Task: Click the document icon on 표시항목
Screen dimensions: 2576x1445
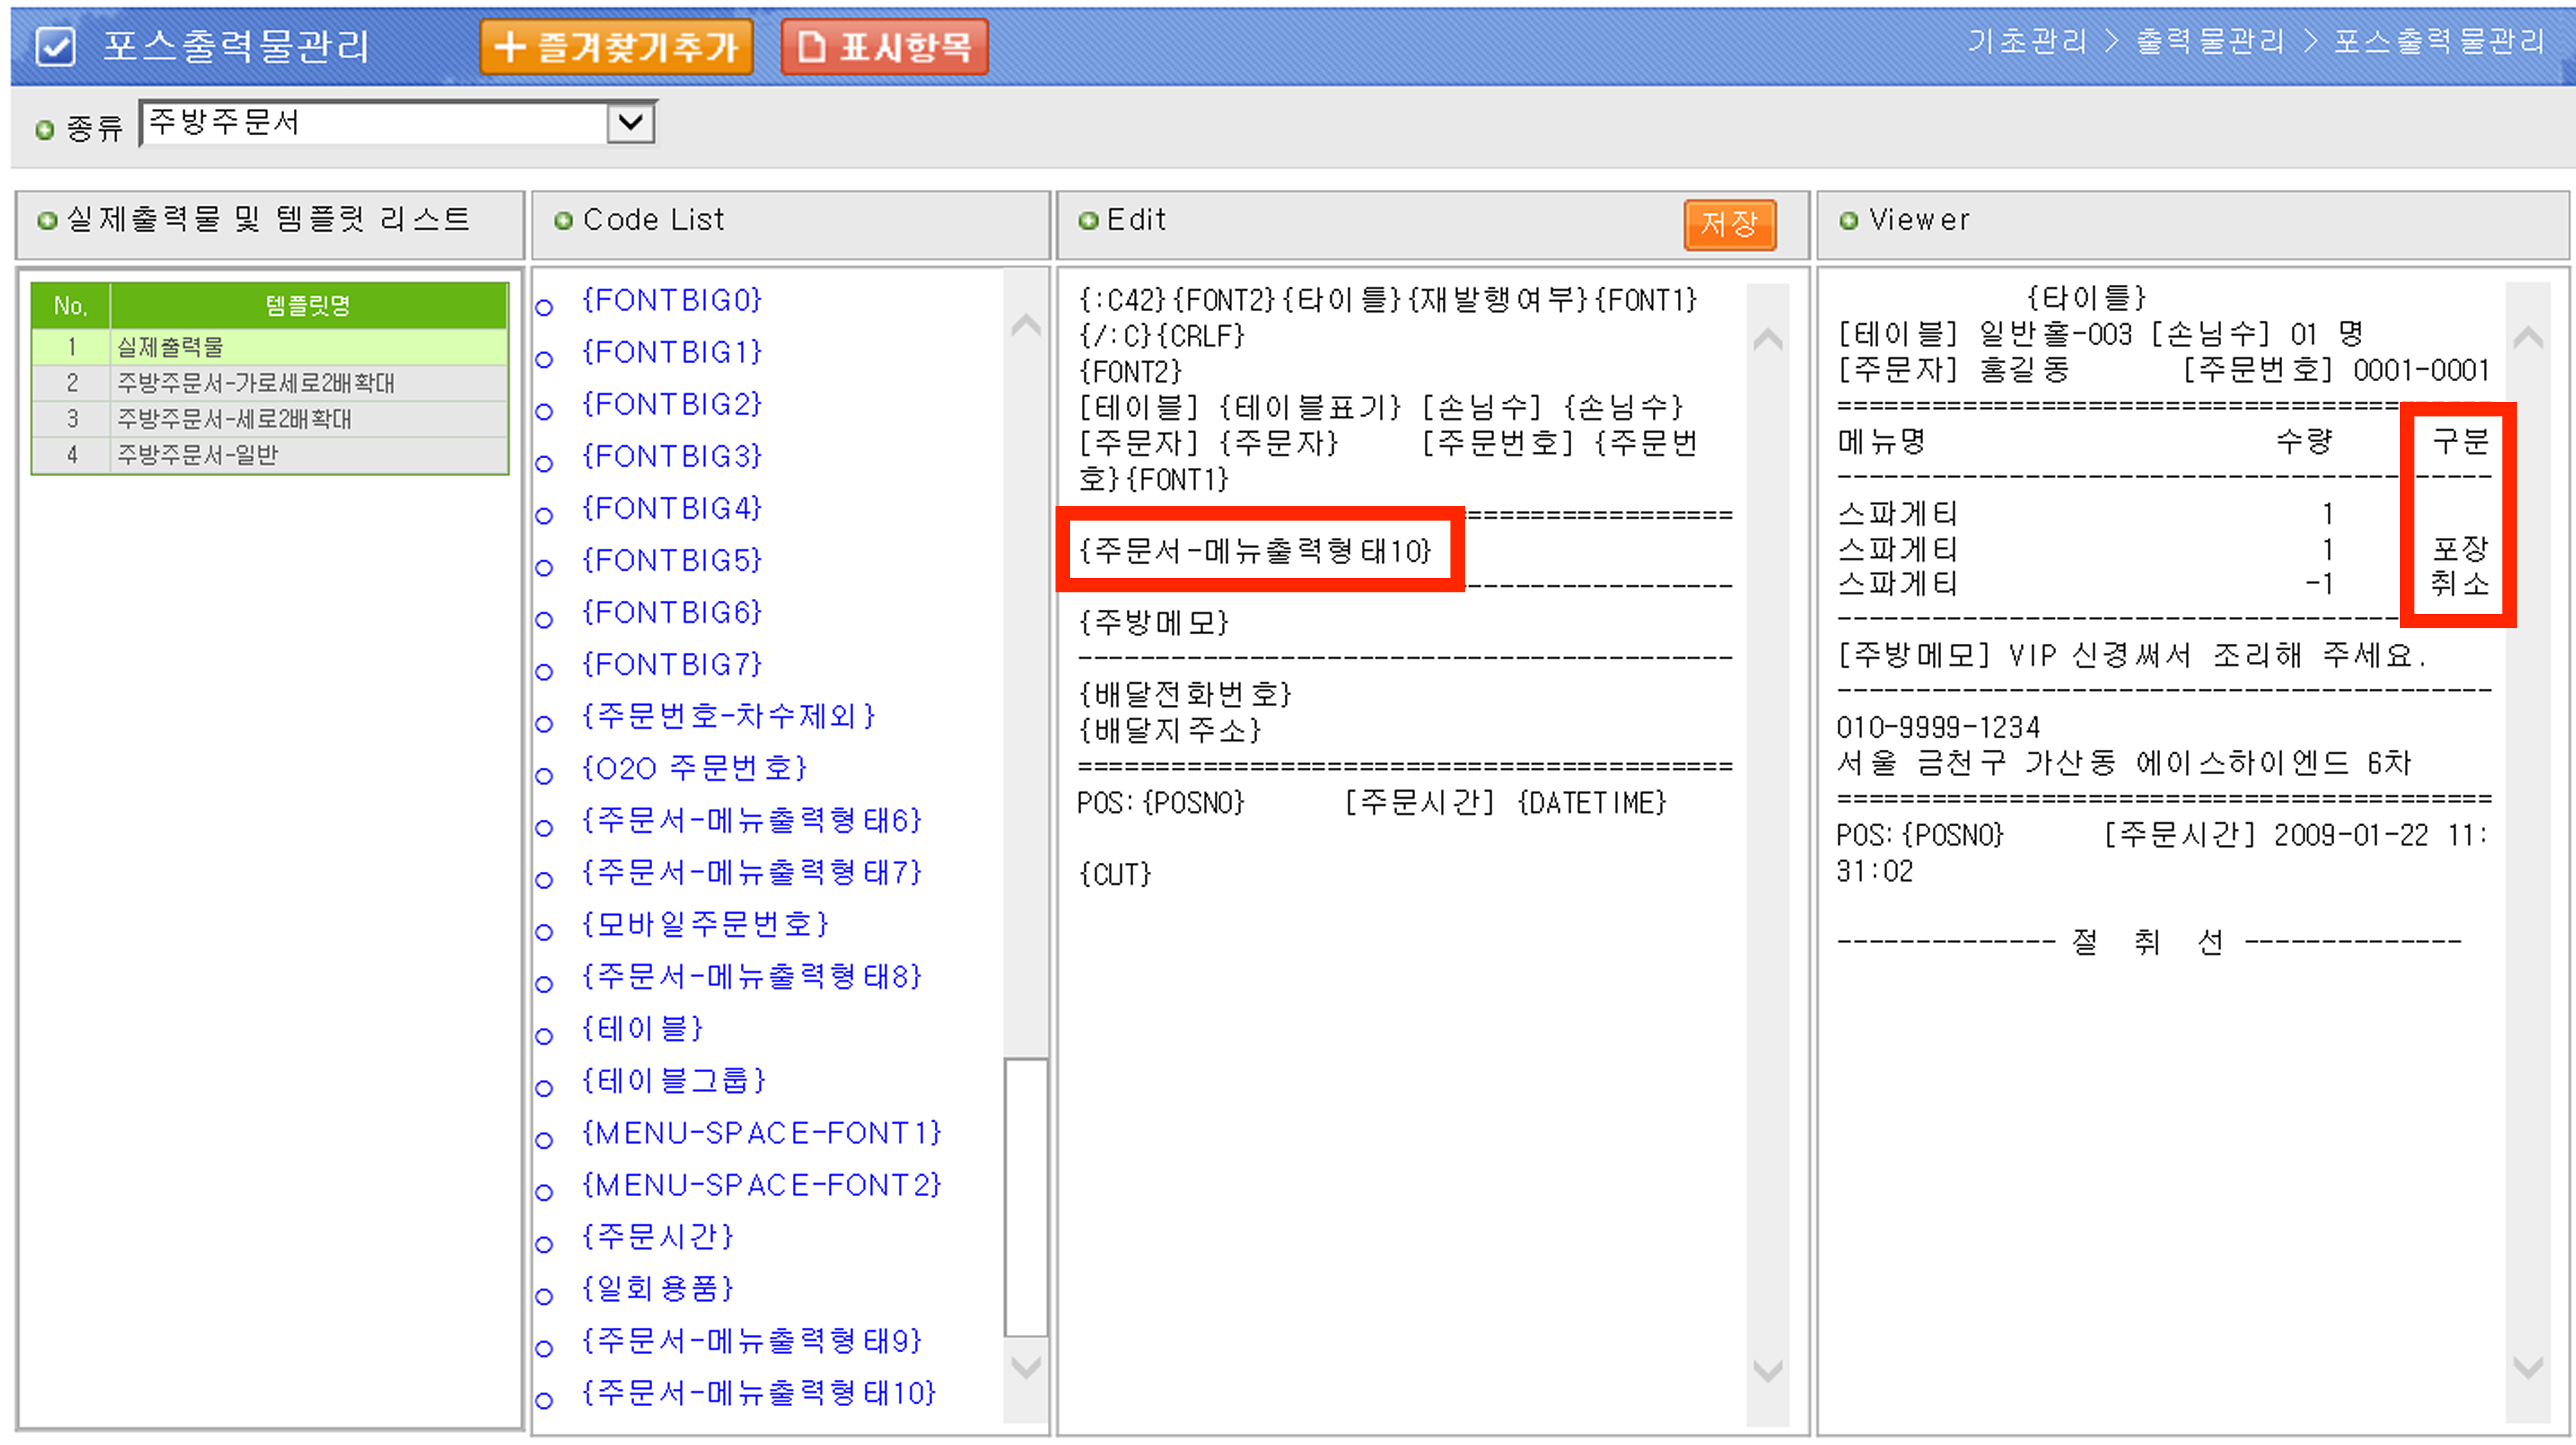Action: click(811, 46)
